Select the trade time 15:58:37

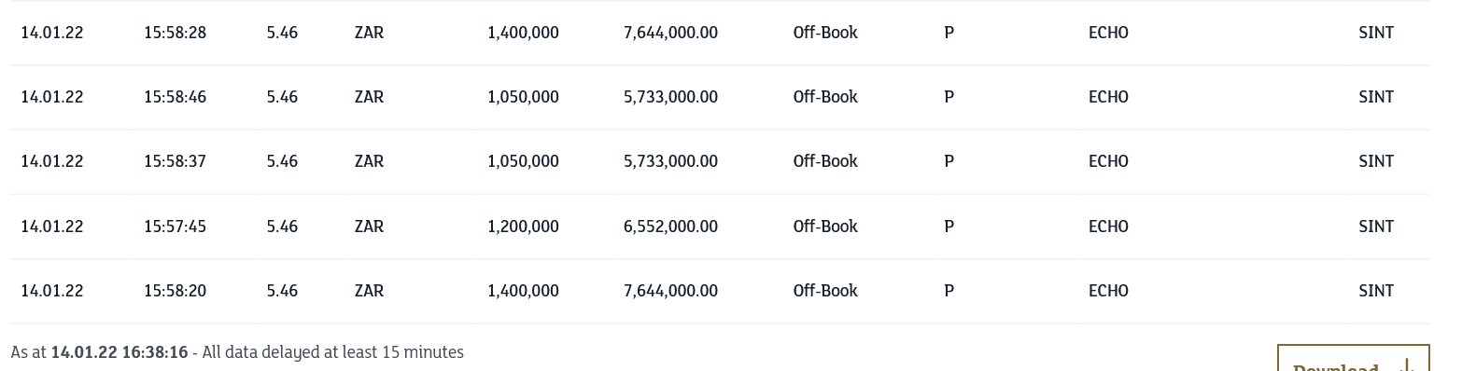(175, 161)
